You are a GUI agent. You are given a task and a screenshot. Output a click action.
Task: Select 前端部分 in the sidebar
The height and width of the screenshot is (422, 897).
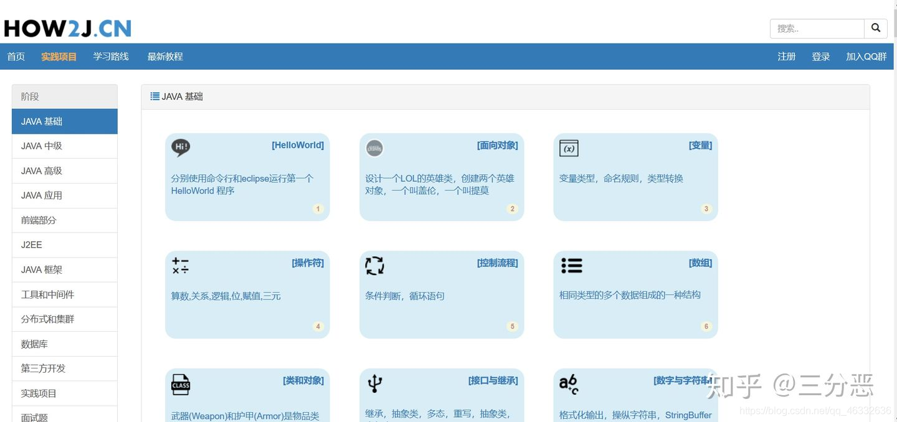point(65,220)
